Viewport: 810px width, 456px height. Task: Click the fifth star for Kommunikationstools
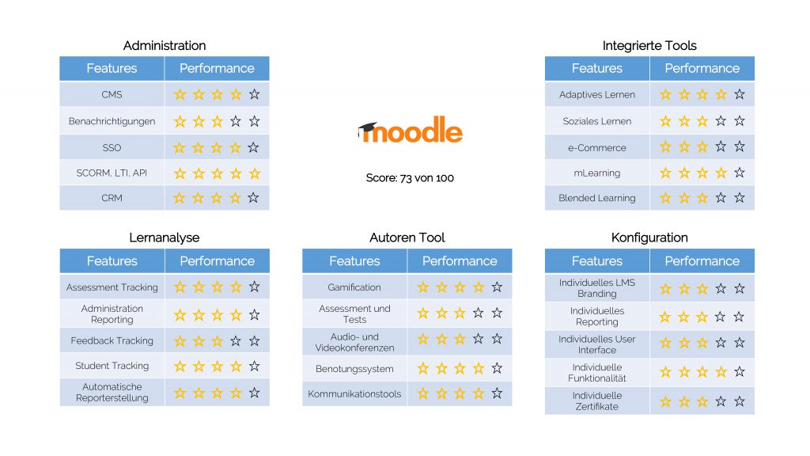point(497,393)
